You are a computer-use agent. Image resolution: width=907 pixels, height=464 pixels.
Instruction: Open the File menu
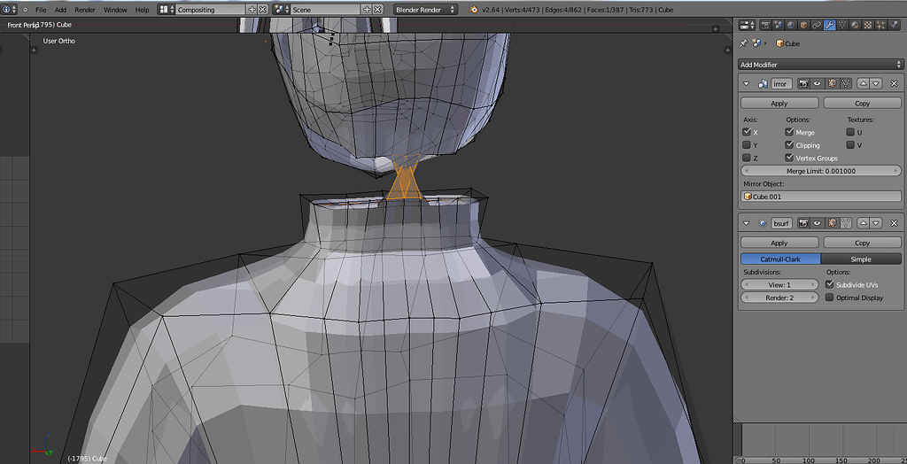tap(41, 10)
